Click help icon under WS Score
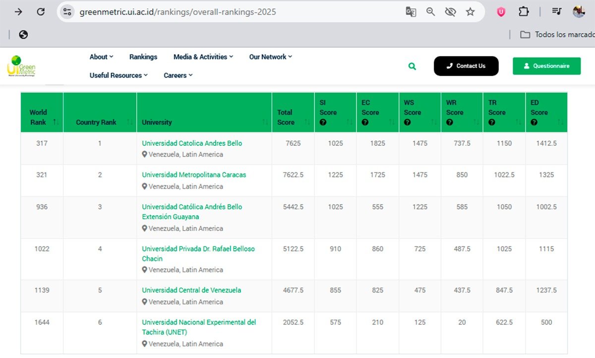Viewport: 595px width, 358px height. pos(407,122)
